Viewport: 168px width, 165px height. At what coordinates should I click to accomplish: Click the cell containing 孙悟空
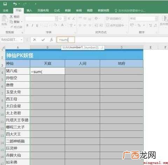pos(17,78)
